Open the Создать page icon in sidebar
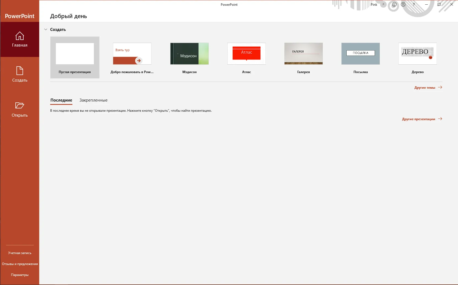This screenshot has height=285, width=458. pyautogui.click(x=20, y=71)
